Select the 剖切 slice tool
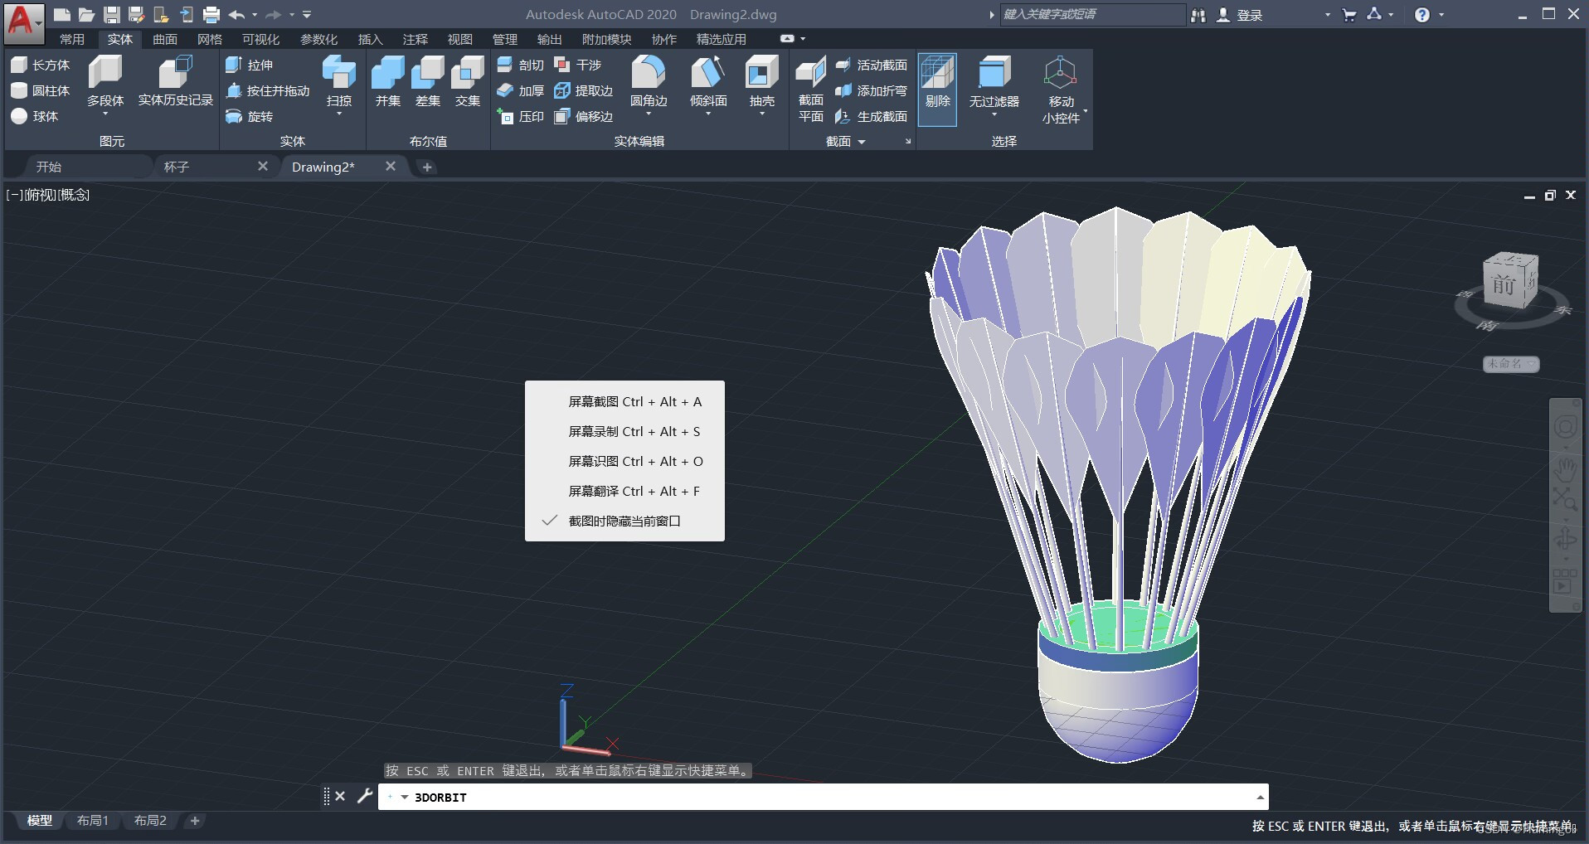This screenshot has width=1589, height=844. [x=521, y=65]
